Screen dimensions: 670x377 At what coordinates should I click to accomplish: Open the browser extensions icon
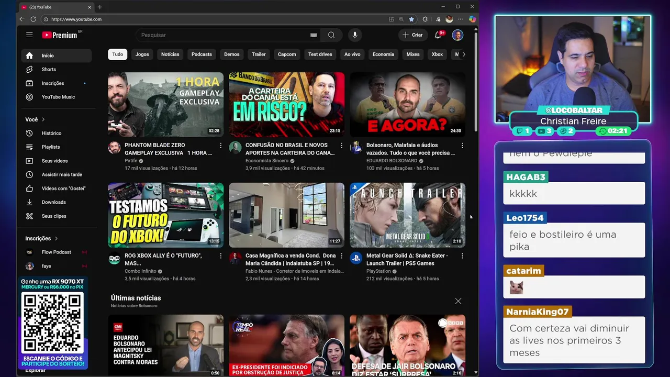[425, 19]
